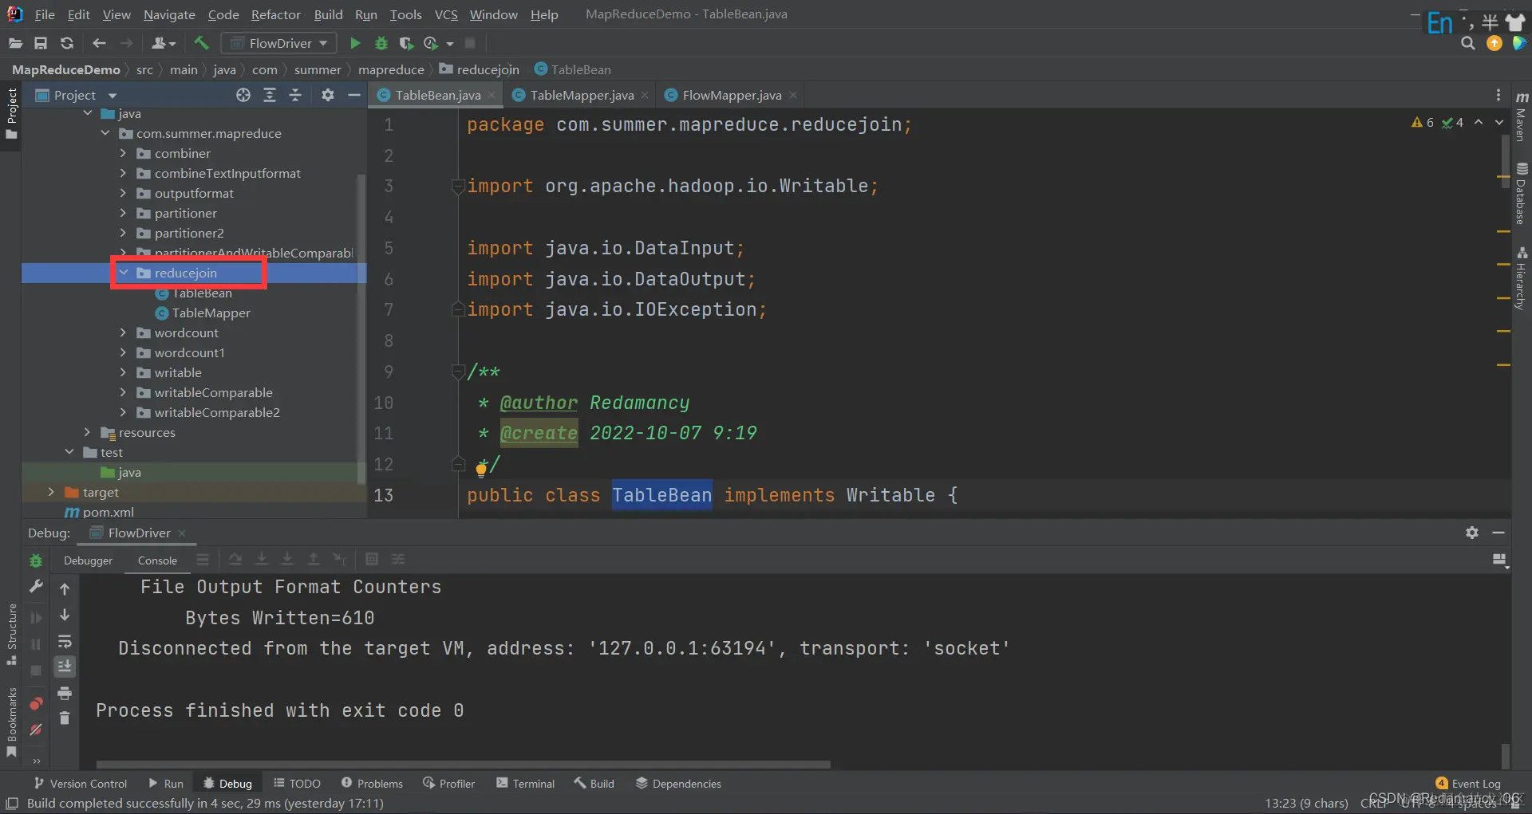Toggle the Hierarchy tool window on right edge
1532x814 pixels.
tap(1522, 278)
